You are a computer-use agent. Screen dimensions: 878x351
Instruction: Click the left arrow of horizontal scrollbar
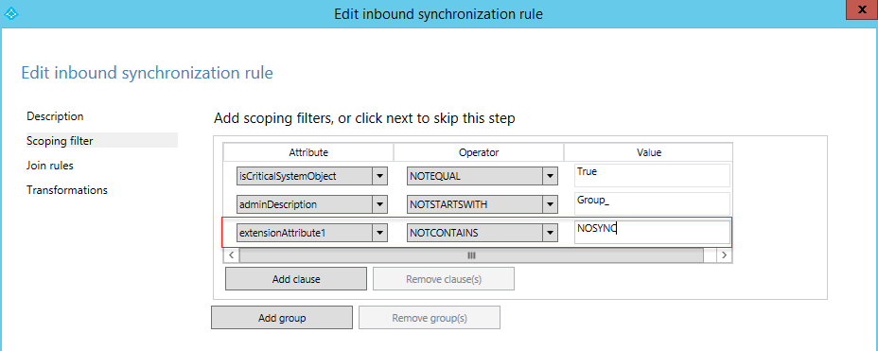point(230,254)
